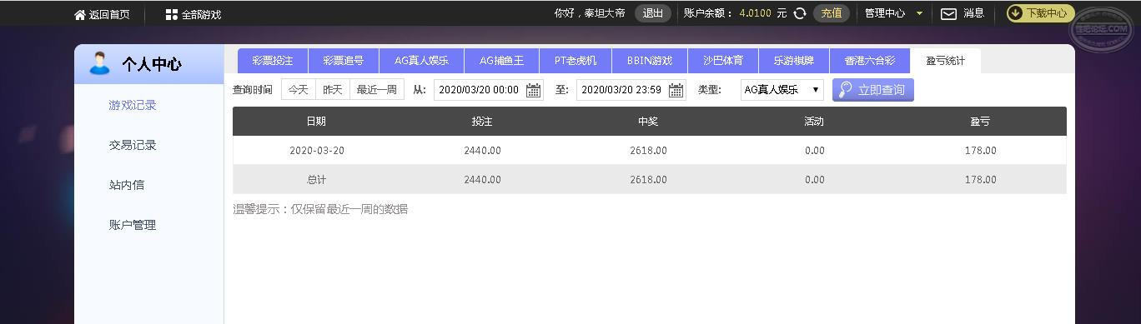
Task: Open 账户管理 in the sidebar
Action: [133, 225]
